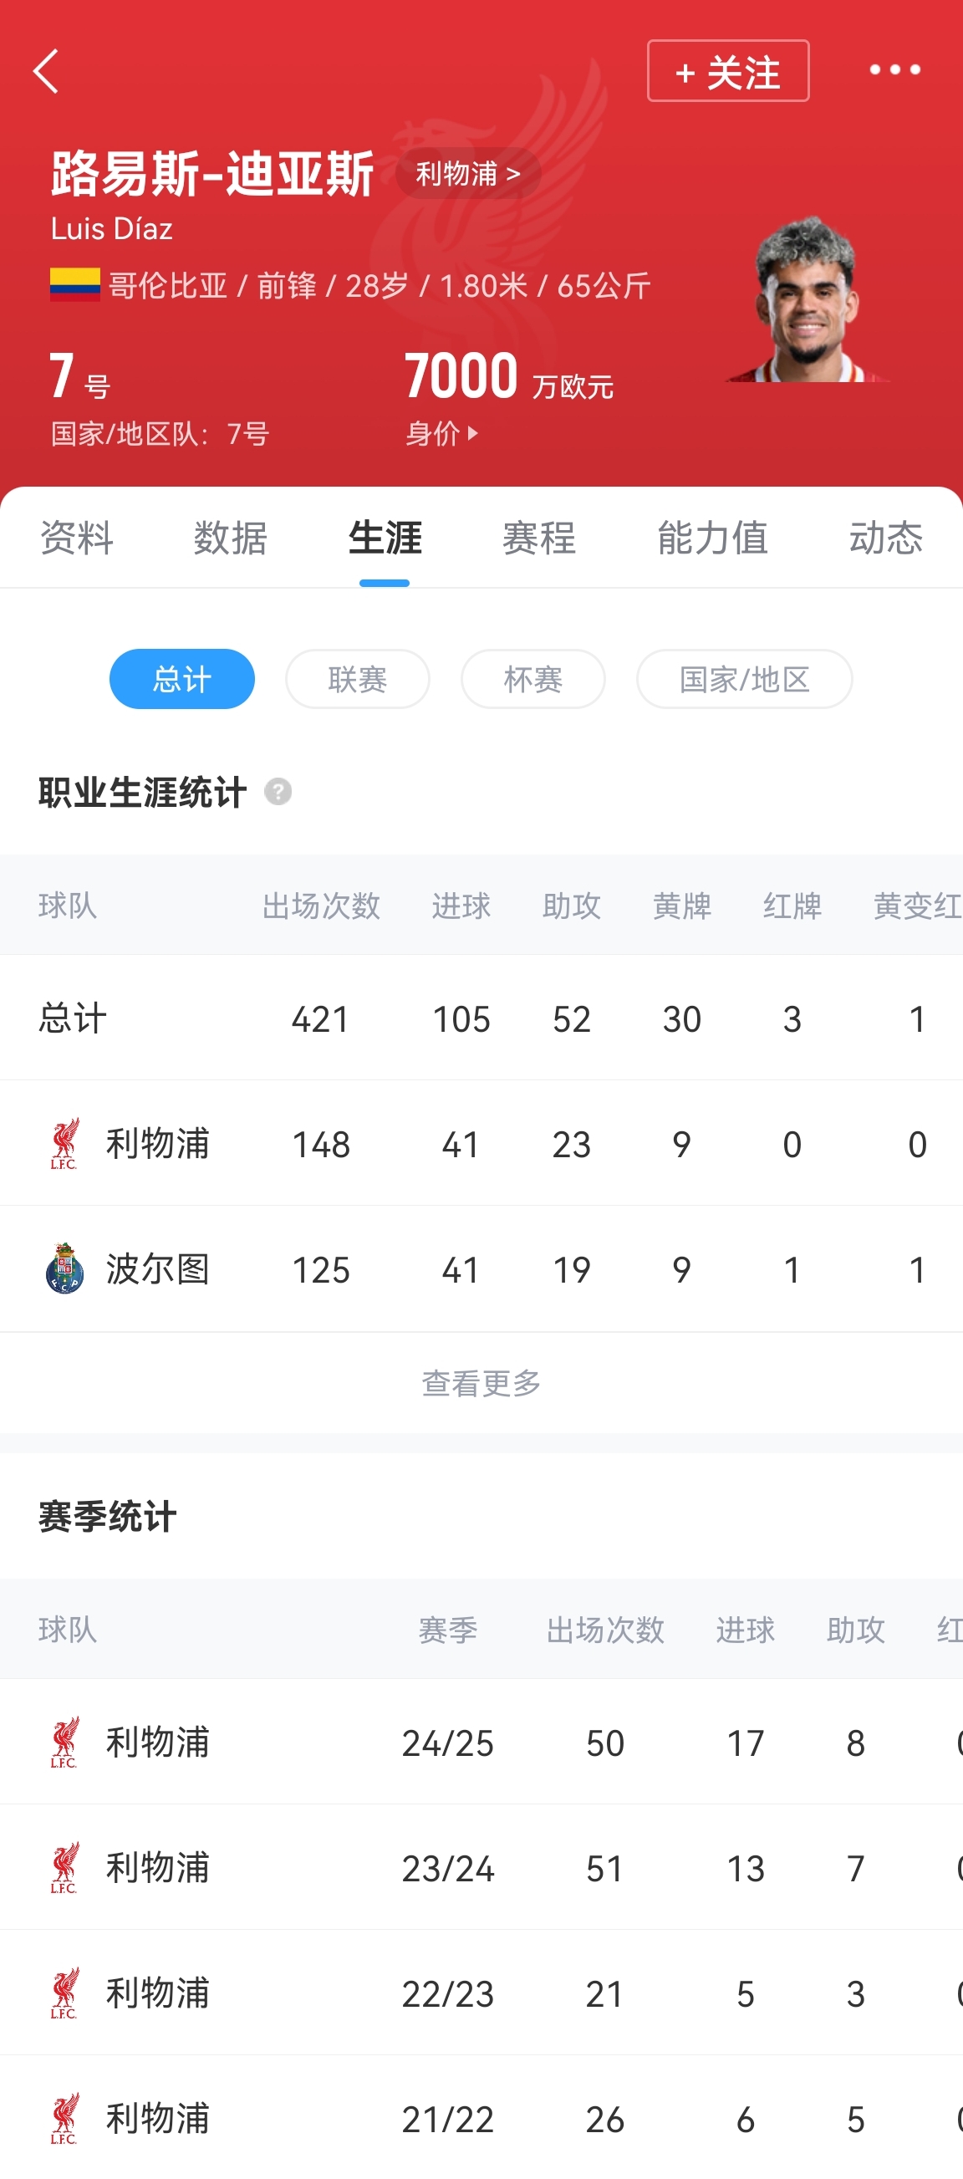Select the 总计 filter pill
963x2179 pixels.
coord(181,678)
